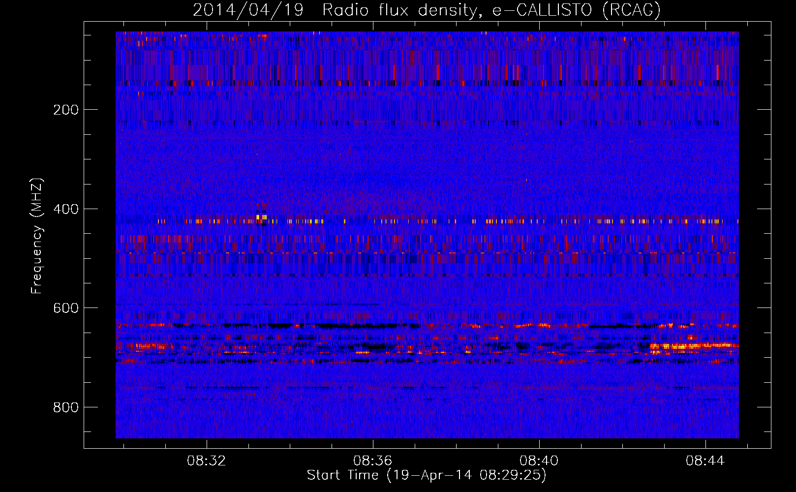Click the 600 frequency tick label
This screenshot has width=796, height=492.
[x=66, y=308]
